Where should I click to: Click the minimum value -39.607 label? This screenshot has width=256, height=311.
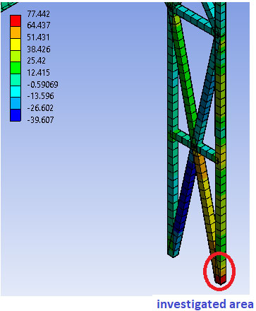point(40,120)
